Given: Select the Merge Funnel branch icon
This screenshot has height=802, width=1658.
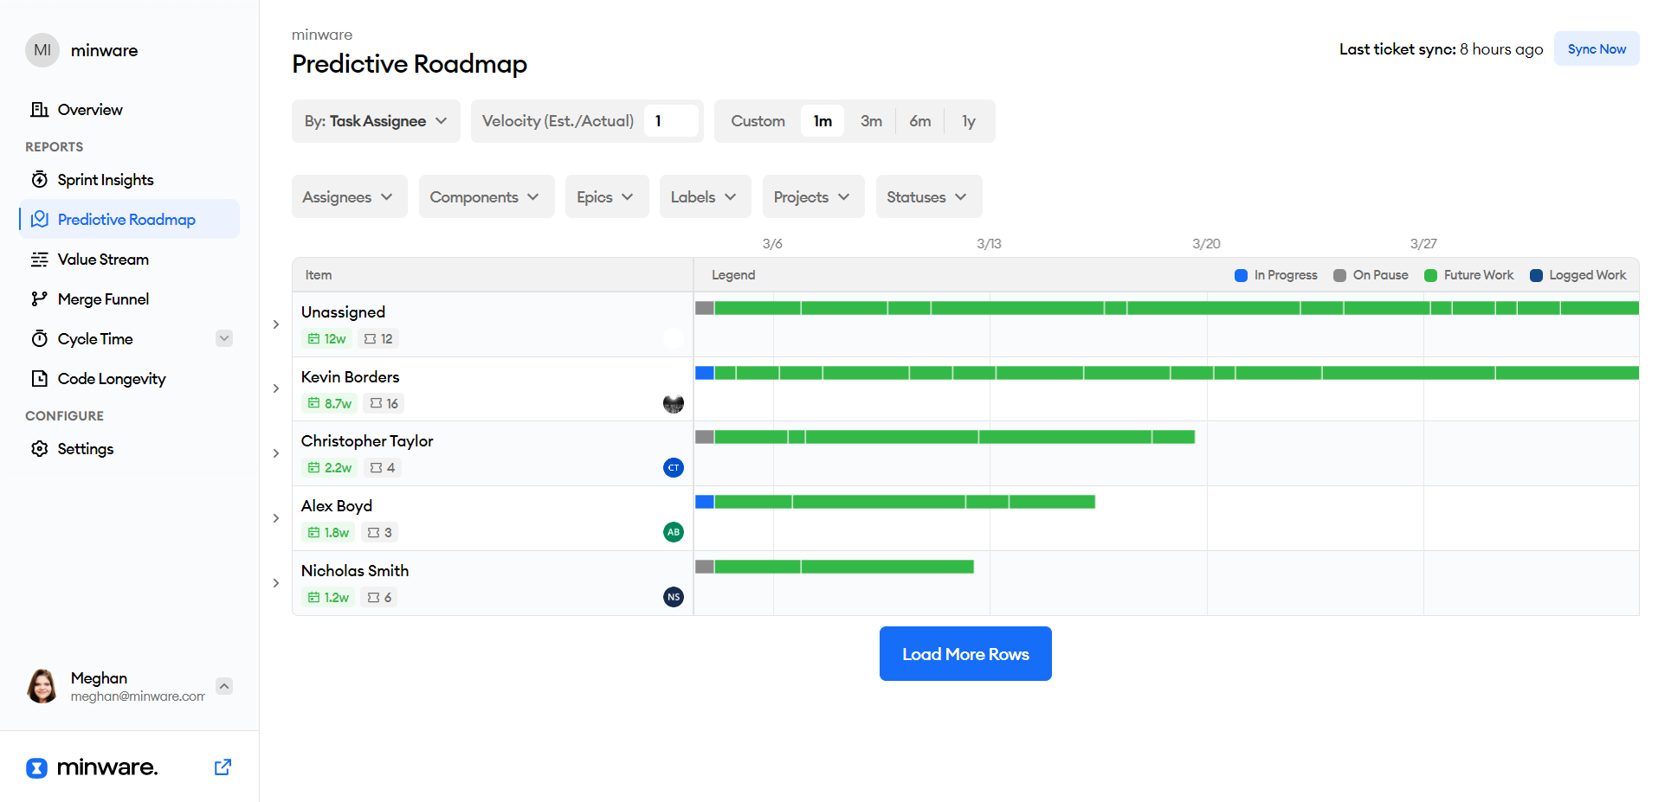Looking at the screenshot, I should coord(40,298).
